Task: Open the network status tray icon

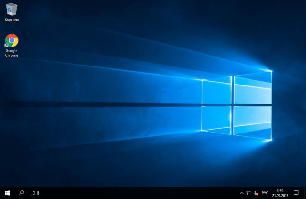Action: tap(249, 193)
